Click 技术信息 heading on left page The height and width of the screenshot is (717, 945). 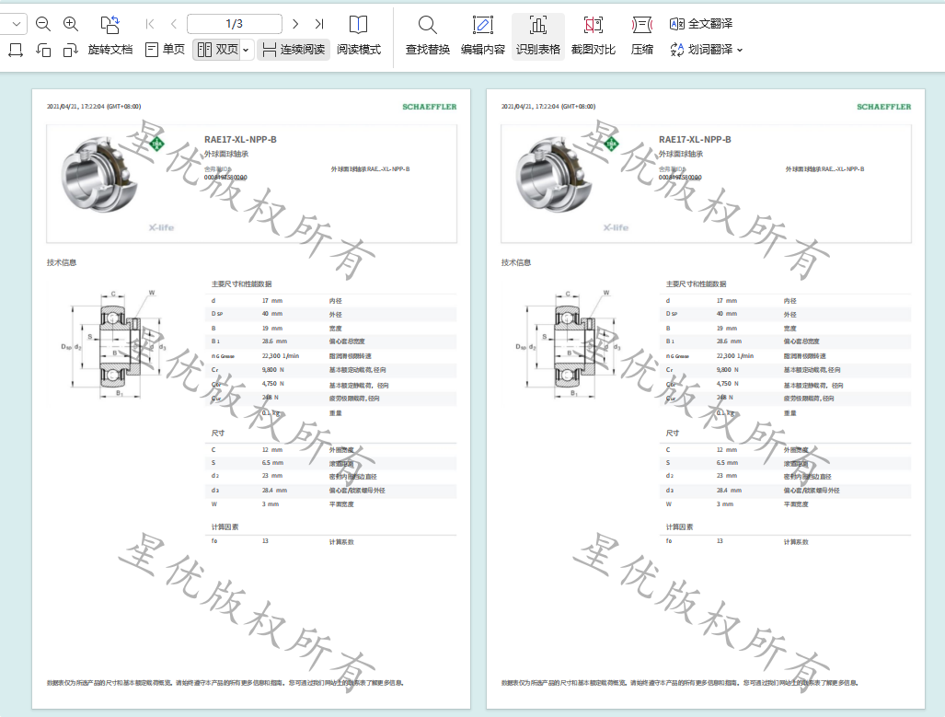tap(62, 262)
